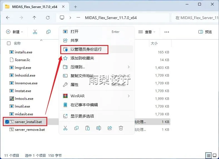Open the 查看 view dropdown
This screenshot has height=159, width=219.
(147, 32)
